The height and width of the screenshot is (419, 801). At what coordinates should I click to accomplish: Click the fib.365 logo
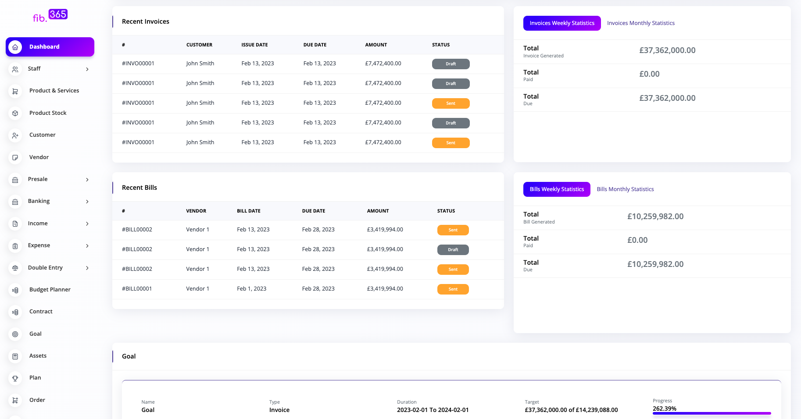coord(50,16)
